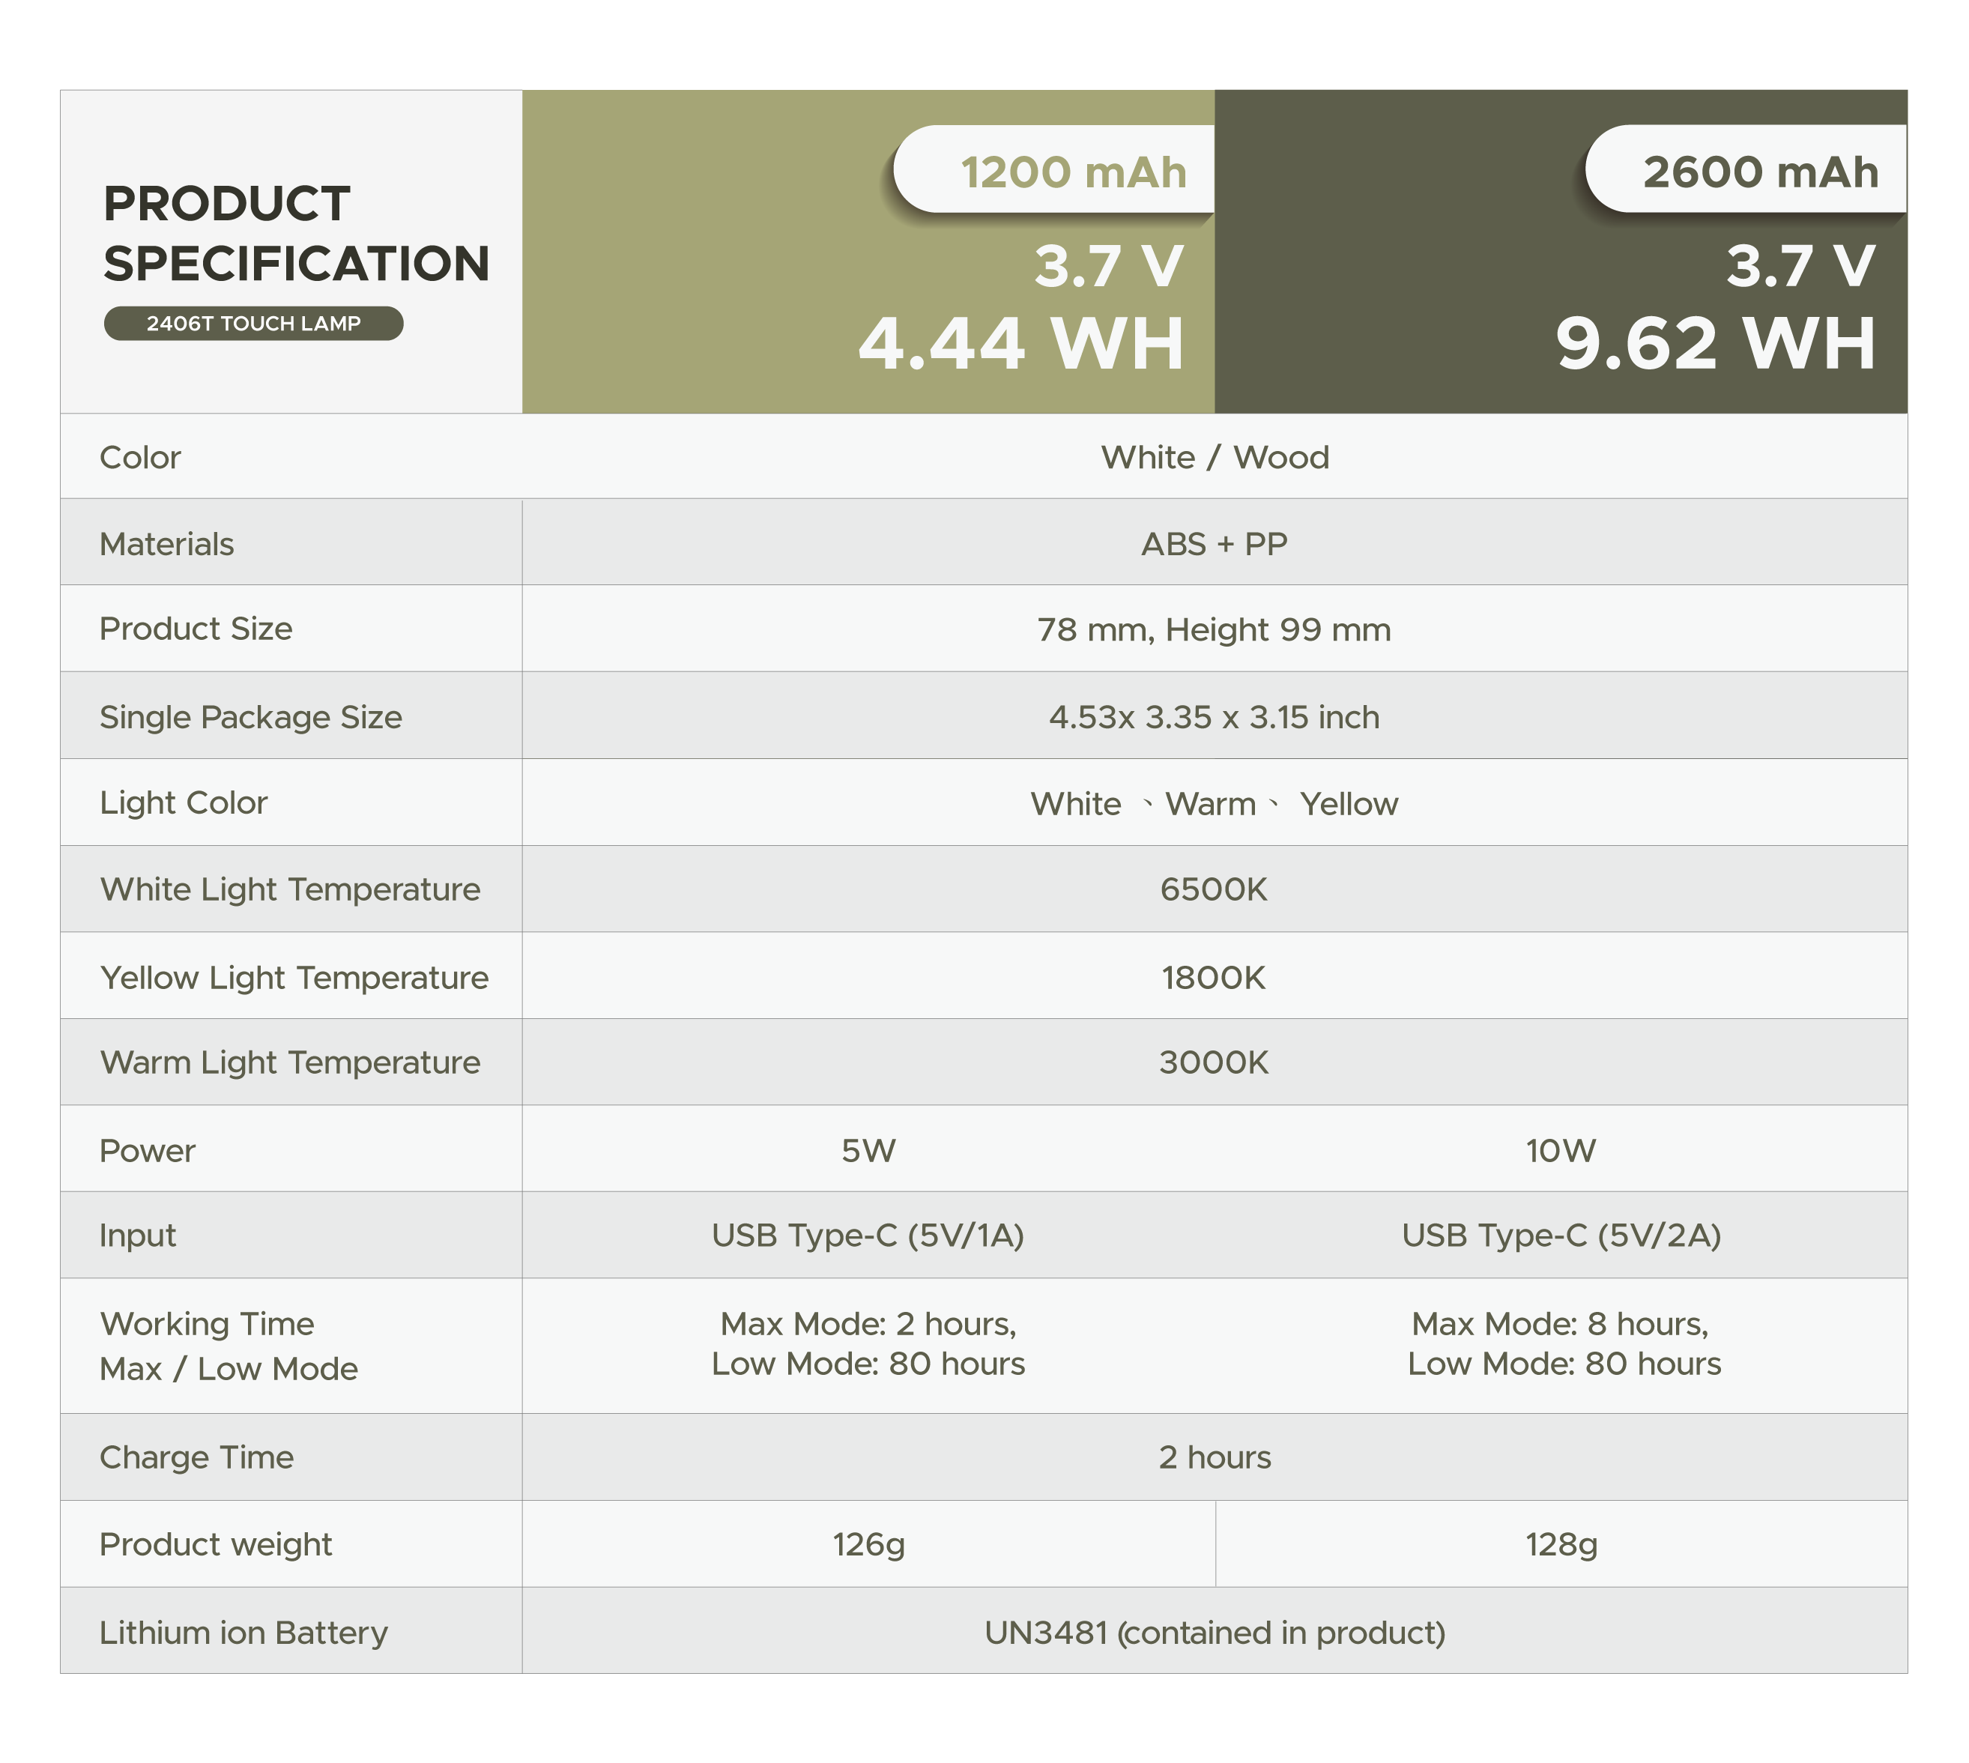The height and width of the screenshot is (1763, 1969).
Task: Select product size 78 mm value
Action: tap(1215, 629)
